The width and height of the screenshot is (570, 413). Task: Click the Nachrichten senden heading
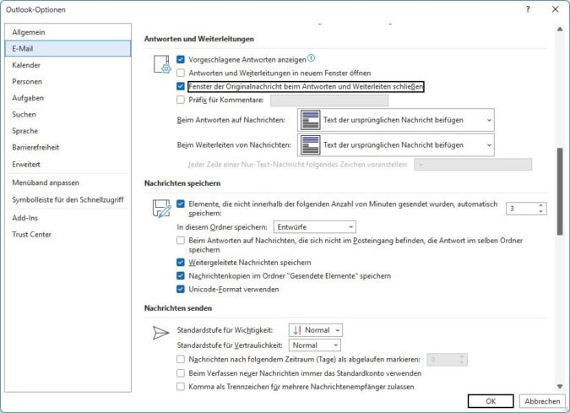tap(178, 308)
